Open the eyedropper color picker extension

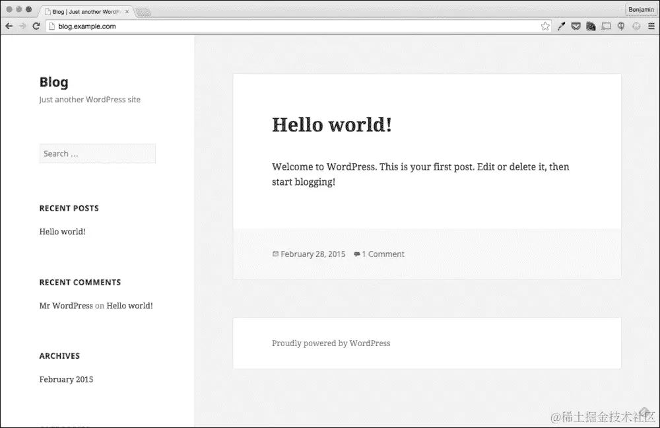[561, 26]
